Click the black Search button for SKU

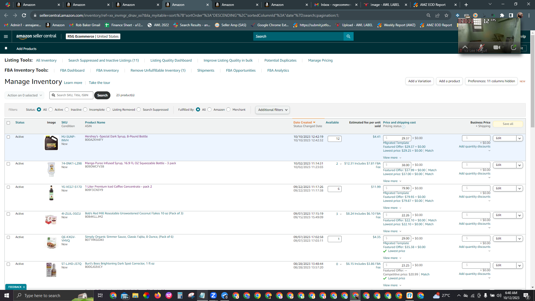tap(102, 95)
